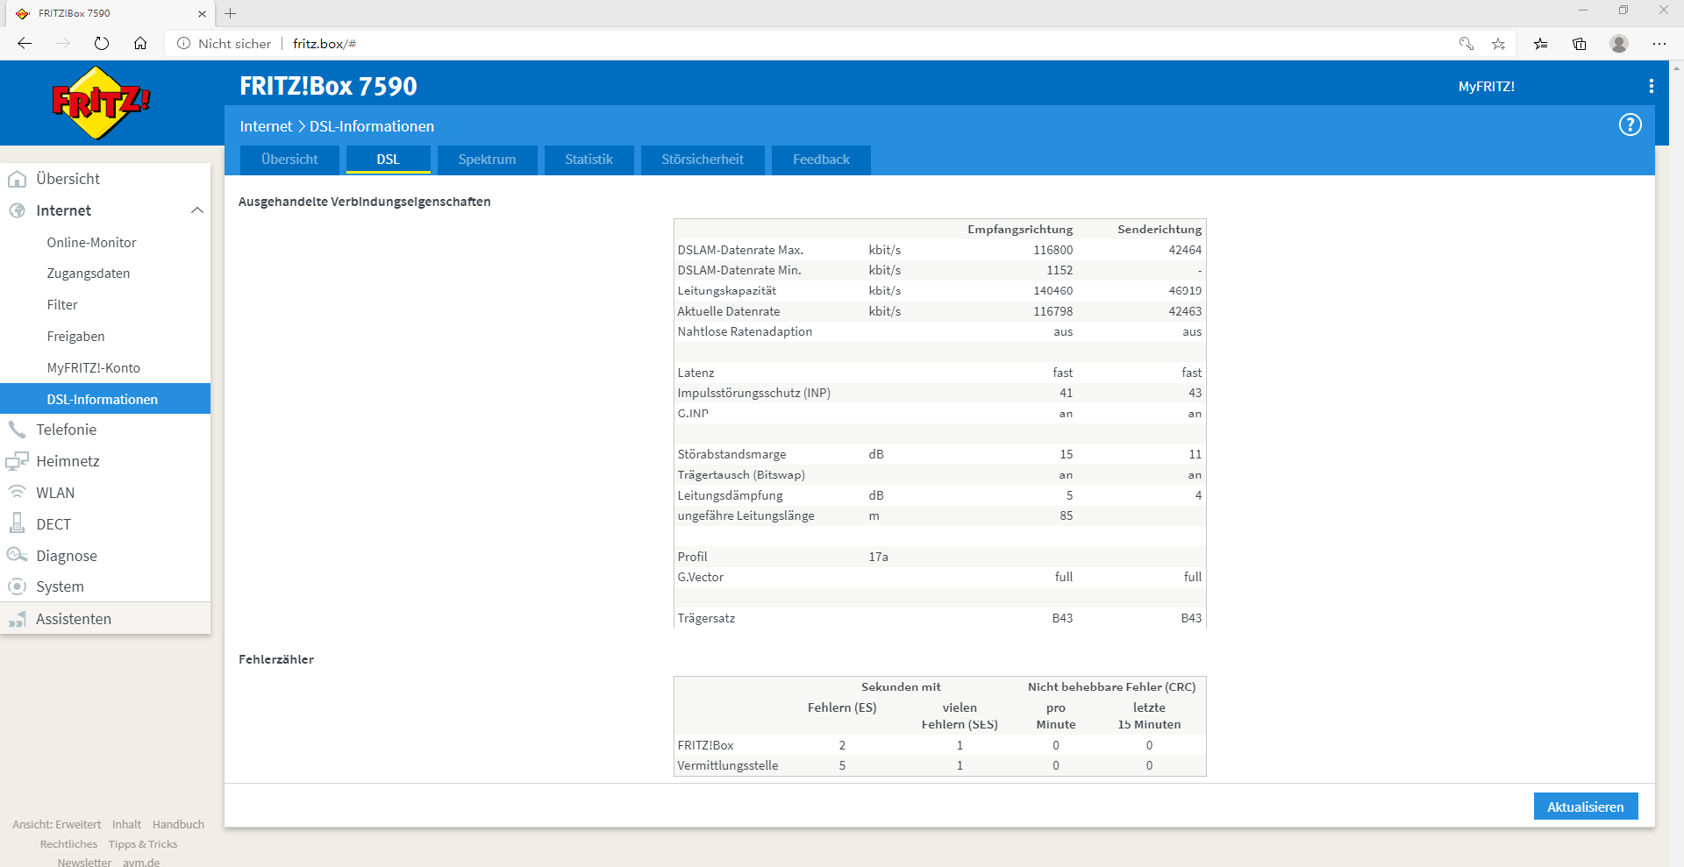The image size is (1684, 867).
Task: Select the DSL tab
Action: click(x=388, y=160)
